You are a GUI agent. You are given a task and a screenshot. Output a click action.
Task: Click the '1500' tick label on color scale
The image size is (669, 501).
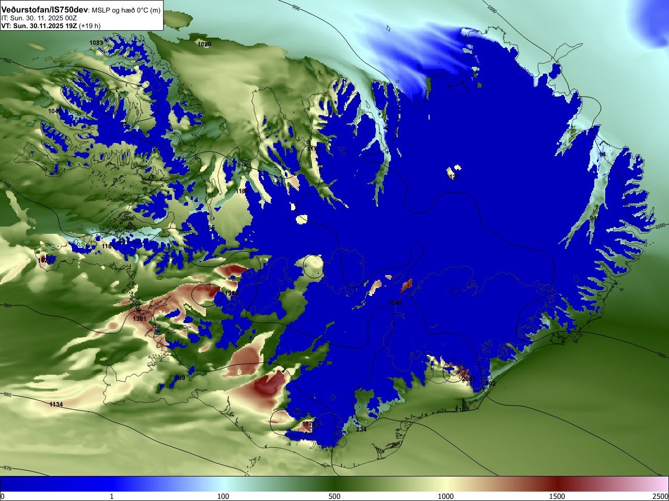[x=557, y=496]
